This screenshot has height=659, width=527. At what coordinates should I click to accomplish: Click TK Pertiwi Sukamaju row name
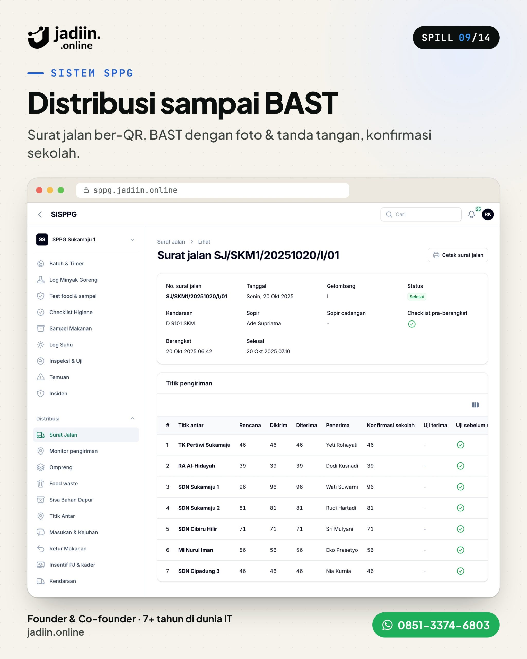click(x=204, y=445)
